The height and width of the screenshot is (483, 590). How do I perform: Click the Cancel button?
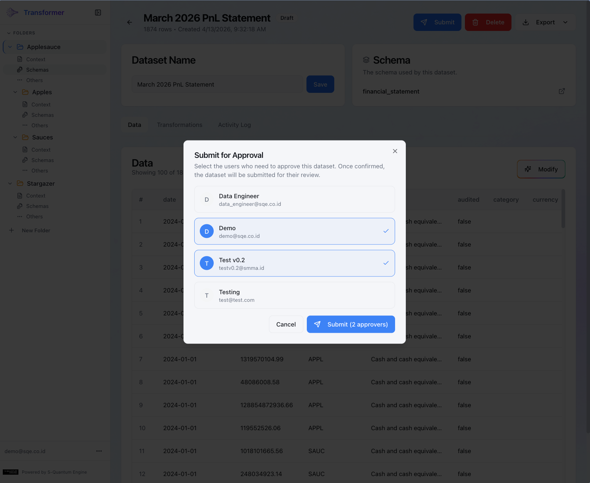[x=286, y=324]
